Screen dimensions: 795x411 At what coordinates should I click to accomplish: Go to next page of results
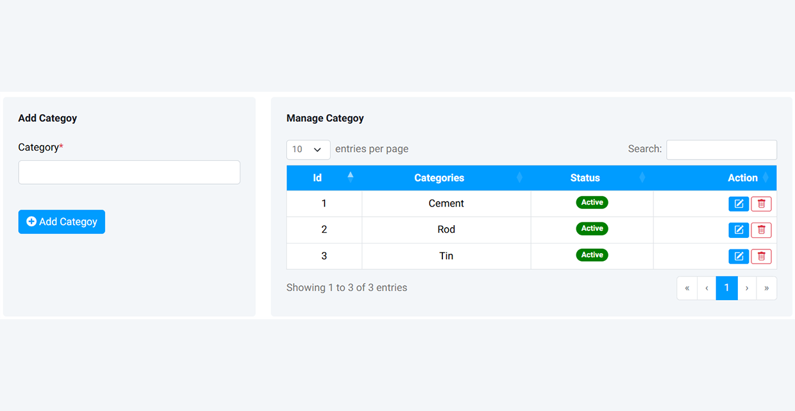747,288
